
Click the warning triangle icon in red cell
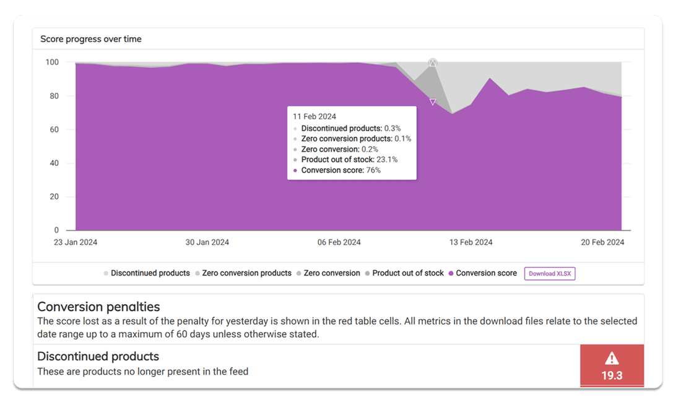tap(612, 358)
